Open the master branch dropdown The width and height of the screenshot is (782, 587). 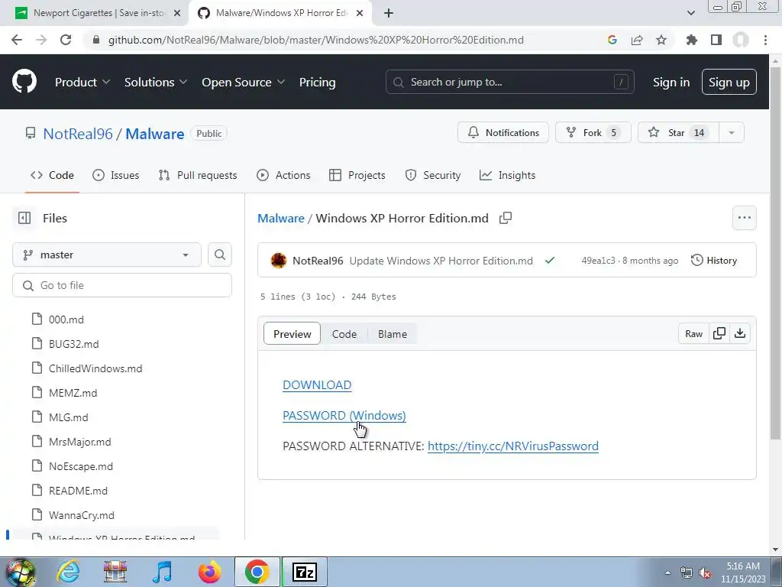[107, 255]
